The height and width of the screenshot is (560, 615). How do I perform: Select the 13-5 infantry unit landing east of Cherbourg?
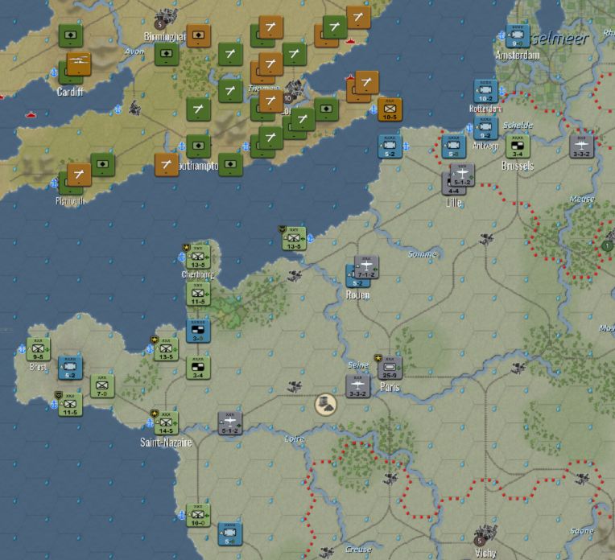(x=294, y=239)
